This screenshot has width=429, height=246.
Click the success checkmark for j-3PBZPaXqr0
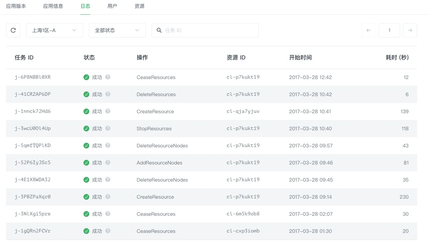(86, 197)
